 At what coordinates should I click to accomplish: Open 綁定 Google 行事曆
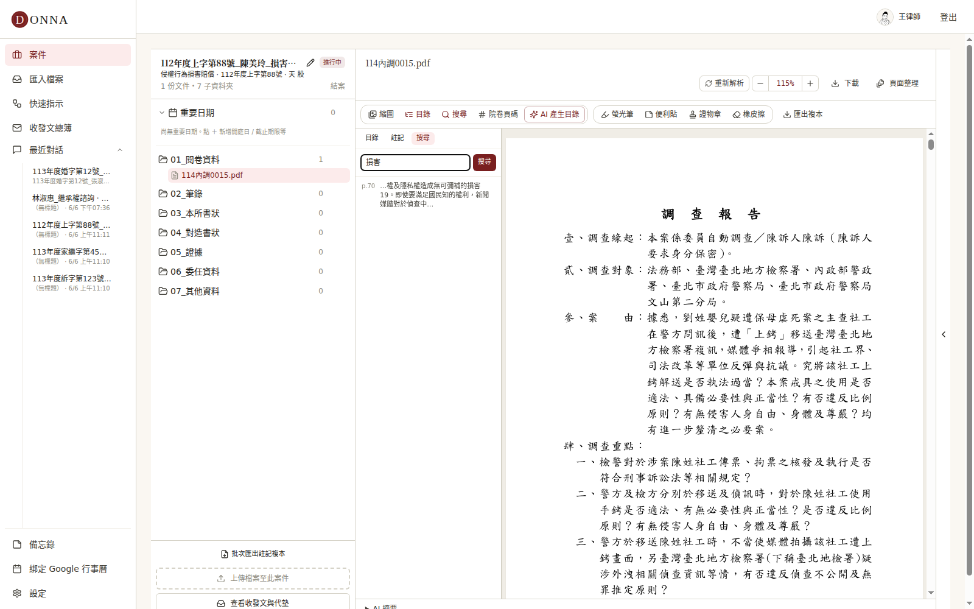pos(68,569)
